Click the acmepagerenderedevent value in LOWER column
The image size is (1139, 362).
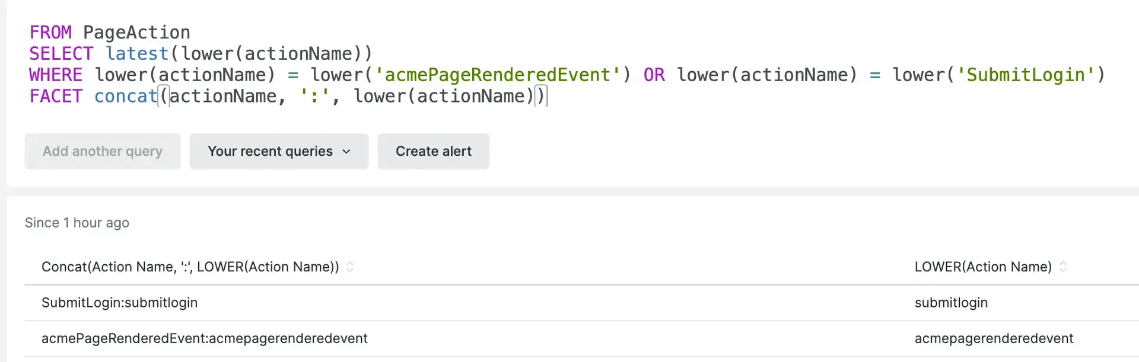[x=994, y=338]
